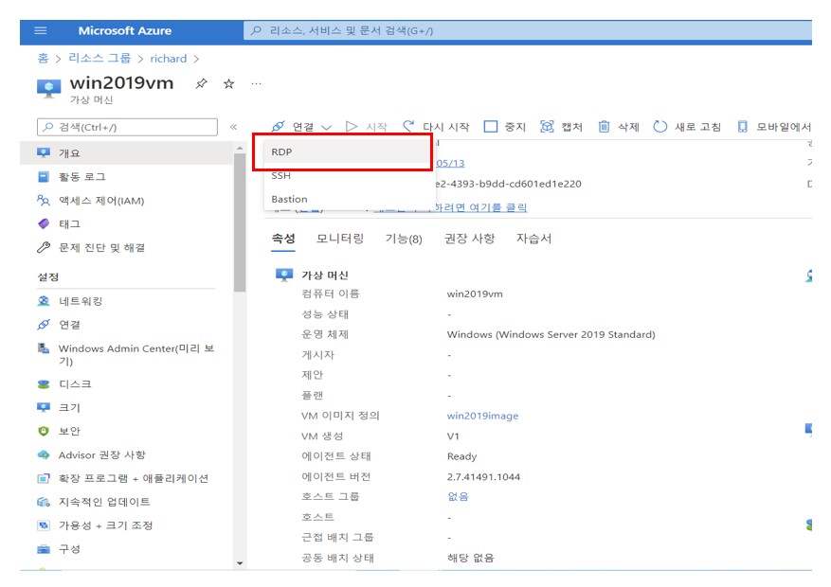Go to 홈 breadcrumb link
Screen dimensions: 831x587
[x=43, y=58]
